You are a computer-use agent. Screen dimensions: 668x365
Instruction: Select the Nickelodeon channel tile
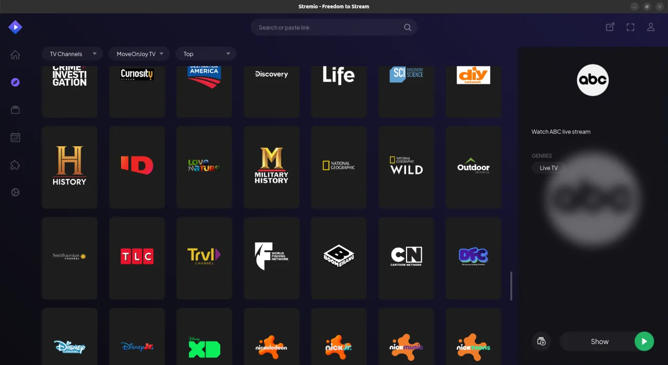[271, 336]
